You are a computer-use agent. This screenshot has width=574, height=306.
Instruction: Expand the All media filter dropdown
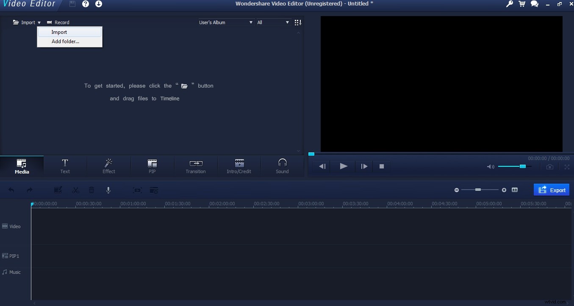tap(273, 22)
